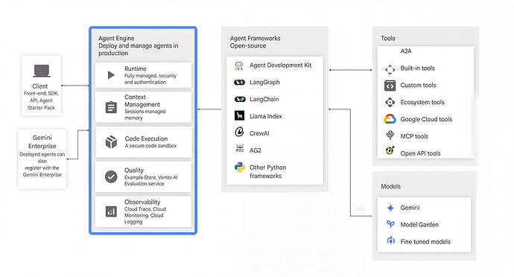Click the Built-in tools label

click(x=418, y=69)
